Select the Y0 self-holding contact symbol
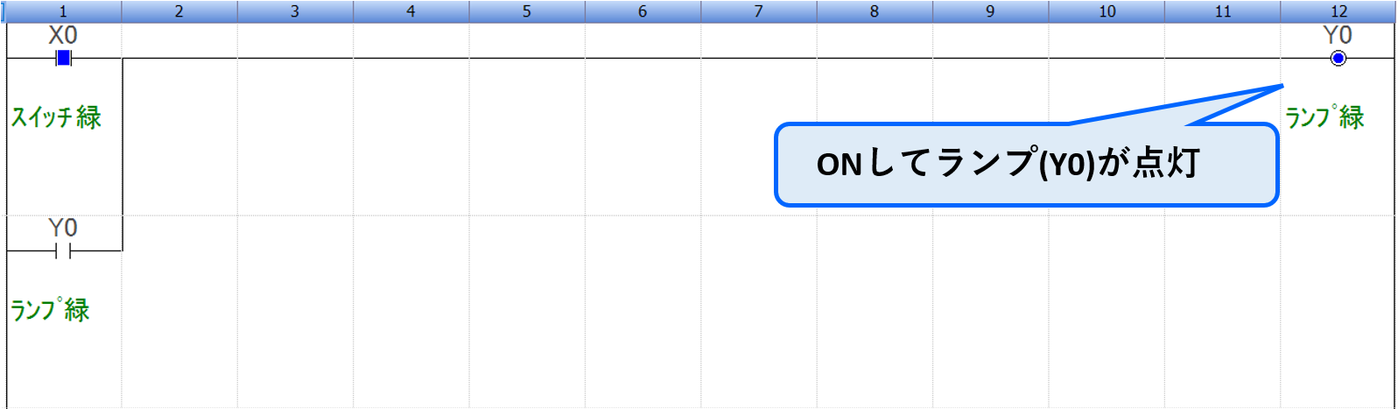Screen dimensions: 1398x409 tap(63, 251)
